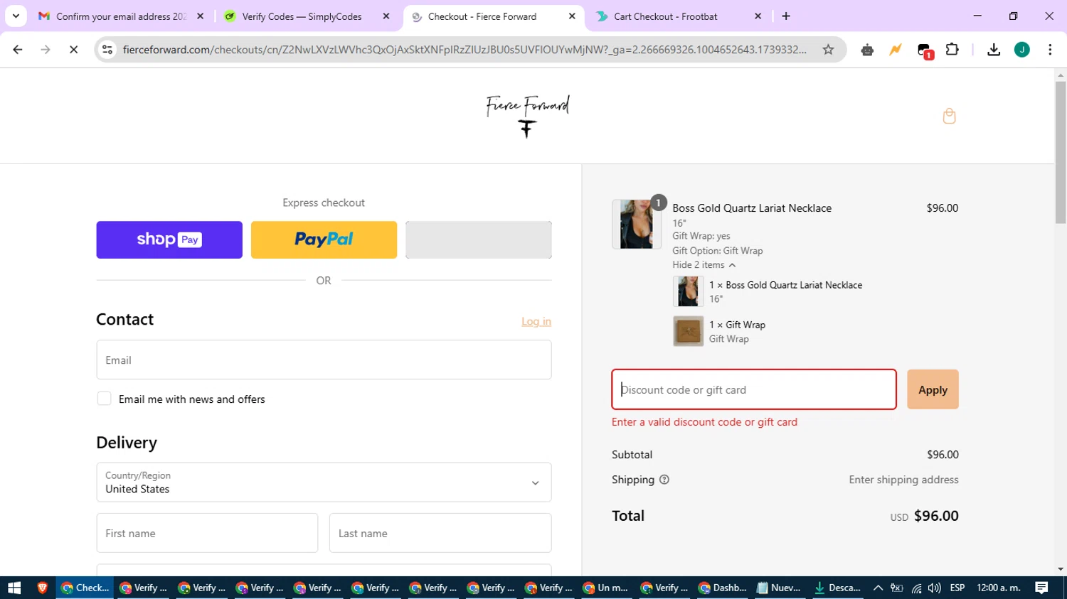The image size is (1067, 599).
Task: Open the network Wi-Fi tray icon
Action: pos(916,588)
